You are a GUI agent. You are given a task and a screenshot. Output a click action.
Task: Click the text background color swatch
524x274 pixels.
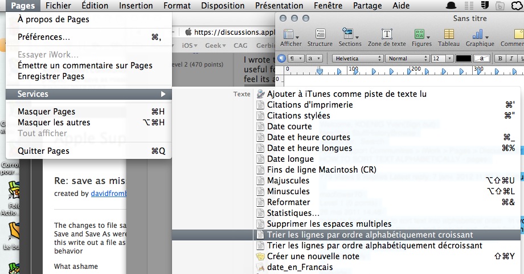click(x=481, y=59)
